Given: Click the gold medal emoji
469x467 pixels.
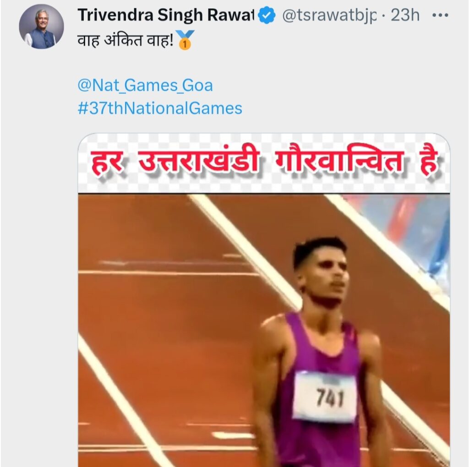Looking at the screenshot, I should (x=185, y=40).
